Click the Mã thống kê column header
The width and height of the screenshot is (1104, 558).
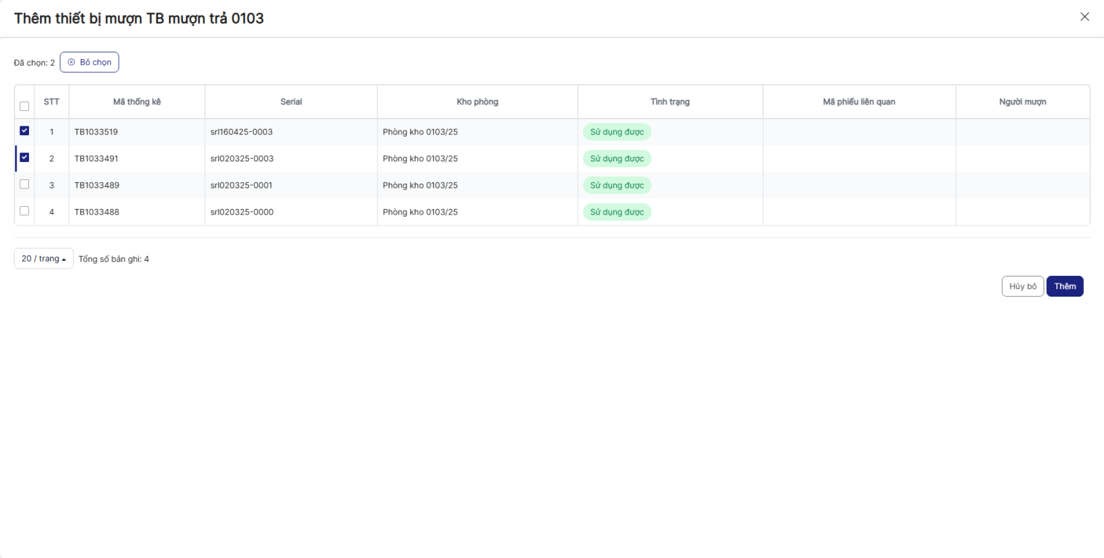pyautogui.click(x=137, y=102)
